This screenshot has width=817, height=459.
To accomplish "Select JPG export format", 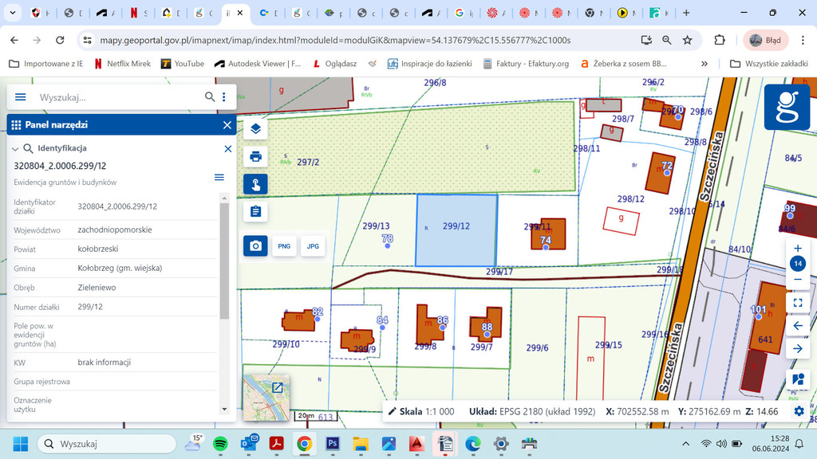I will pyautogui.click(x=313, y=246).
